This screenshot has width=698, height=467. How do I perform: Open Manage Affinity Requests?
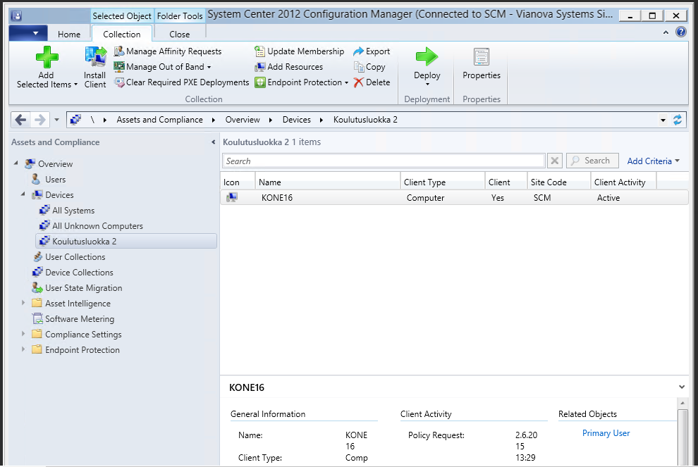pyautogui.click(x=168, y=51)
